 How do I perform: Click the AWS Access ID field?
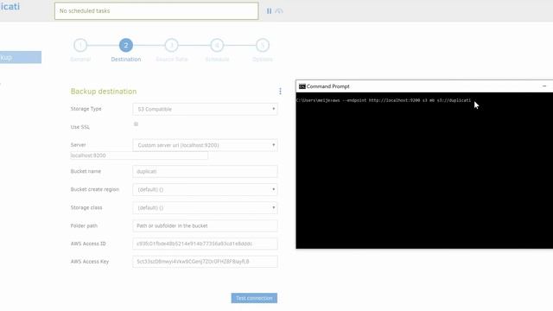[x=205, y=244]
